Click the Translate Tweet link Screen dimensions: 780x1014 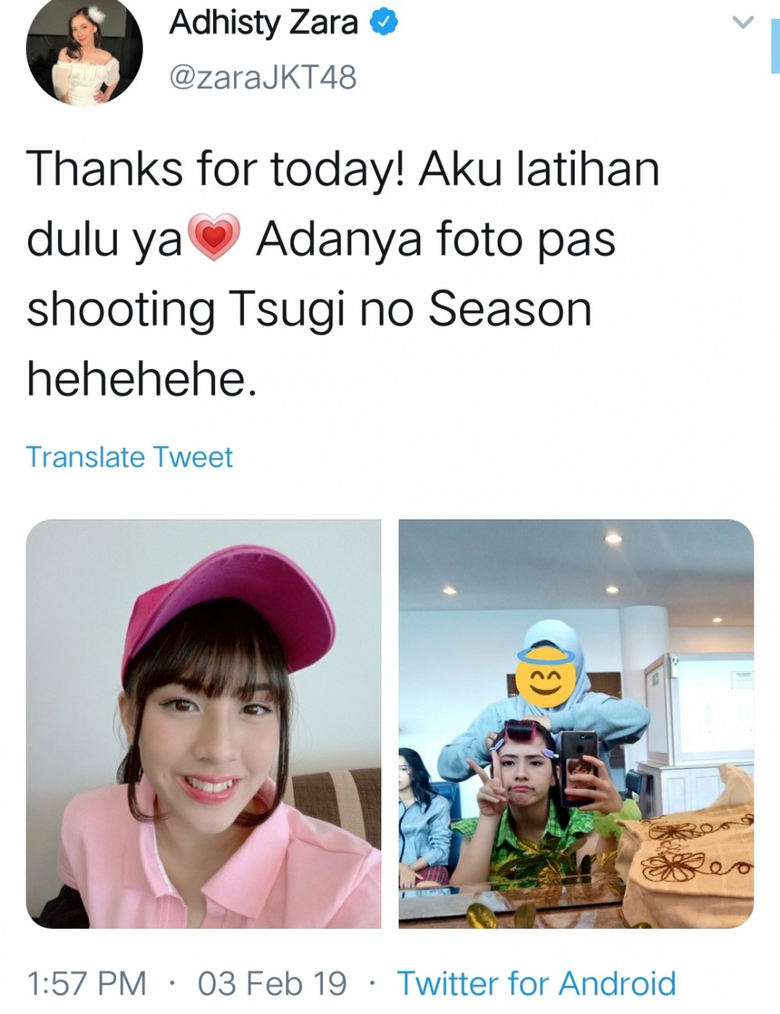pyautogui.click(x=129, y=457)
